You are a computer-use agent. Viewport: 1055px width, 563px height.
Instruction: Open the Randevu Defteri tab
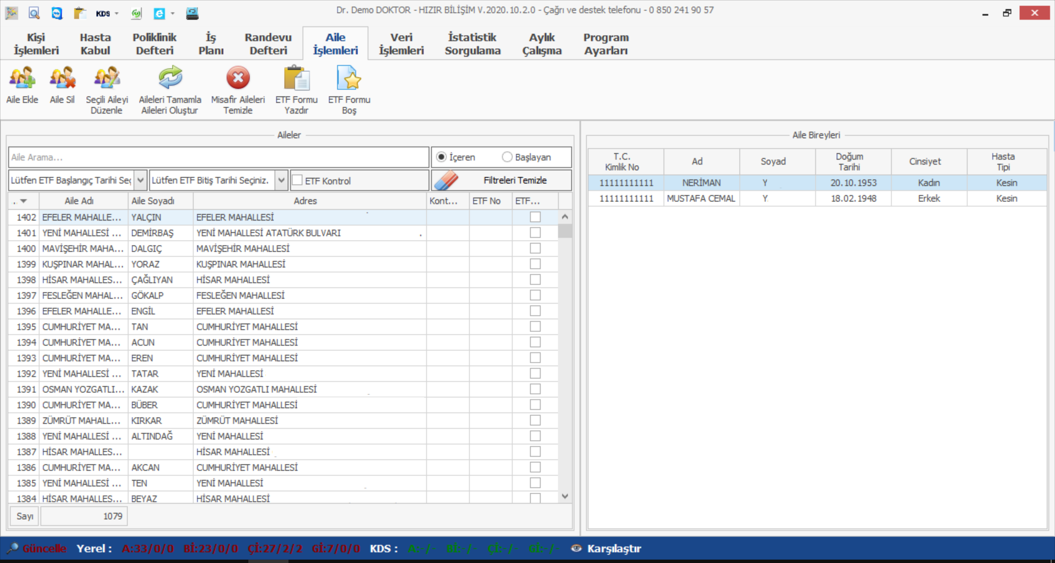268,44
